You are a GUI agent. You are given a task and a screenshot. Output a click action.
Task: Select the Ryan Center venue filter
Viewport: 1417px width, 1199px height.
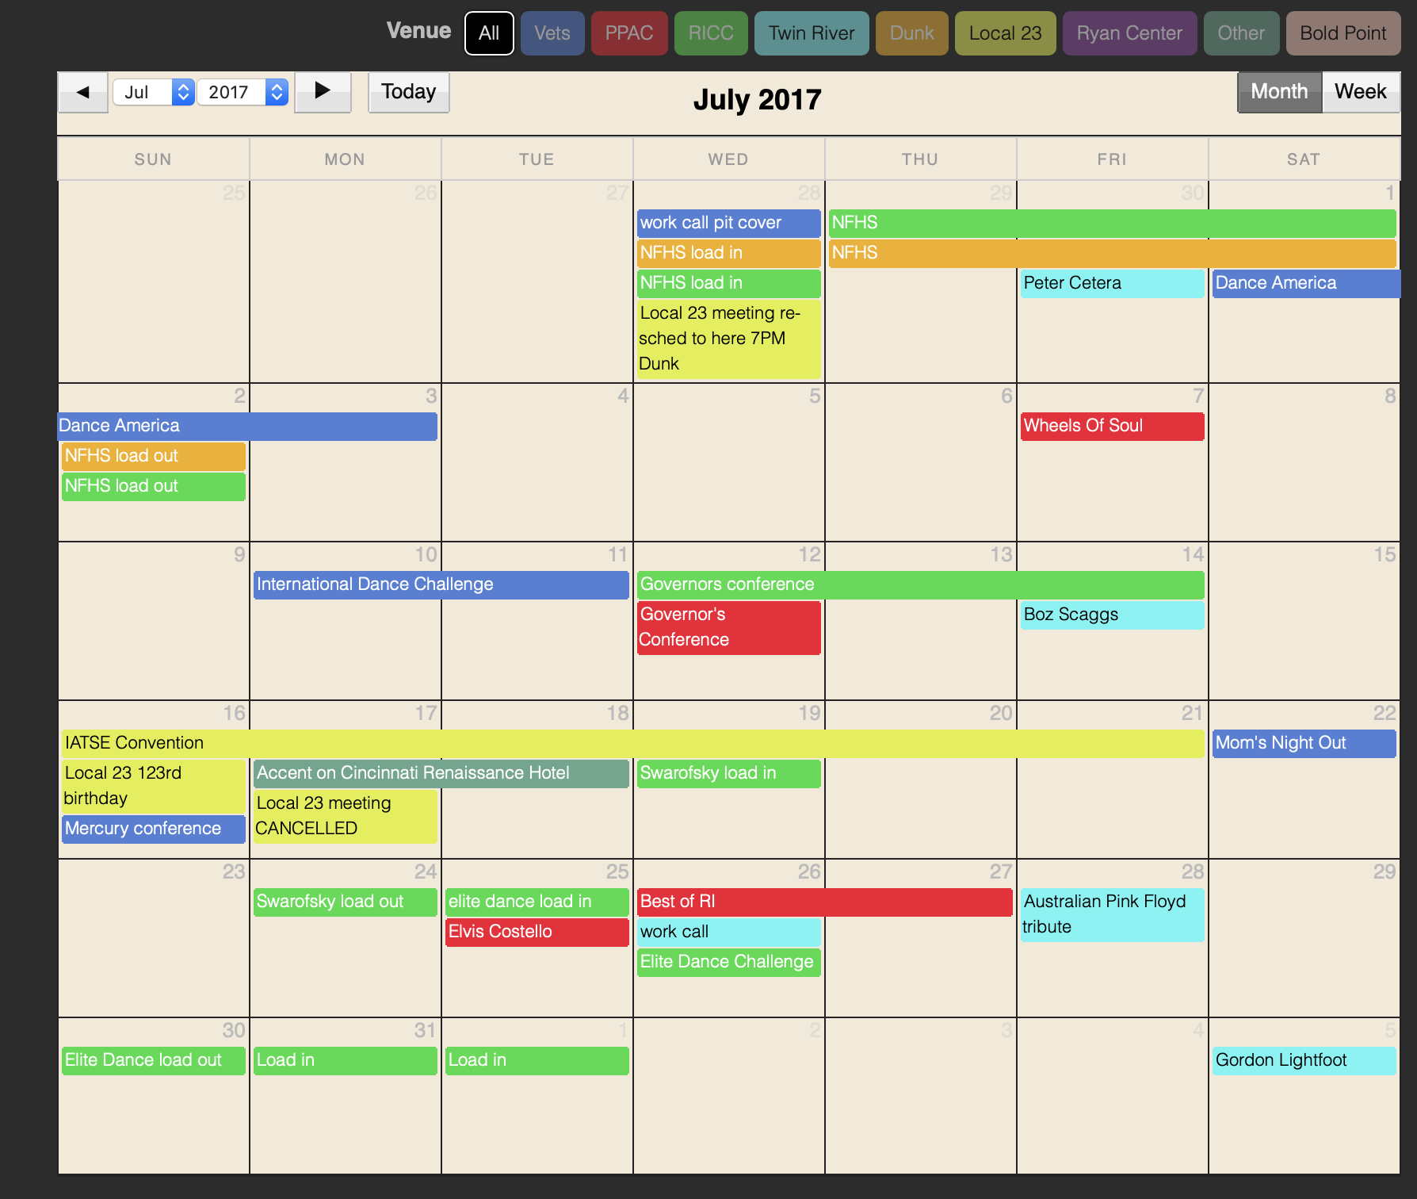click(1129, 33)
